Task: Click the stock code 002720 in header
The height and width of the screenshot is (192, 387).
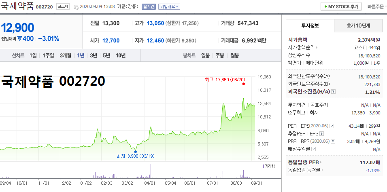Action: pos(45,6)
